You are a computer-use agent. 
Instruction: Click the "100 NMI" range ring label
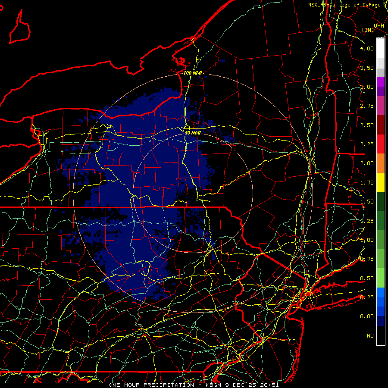193,73
